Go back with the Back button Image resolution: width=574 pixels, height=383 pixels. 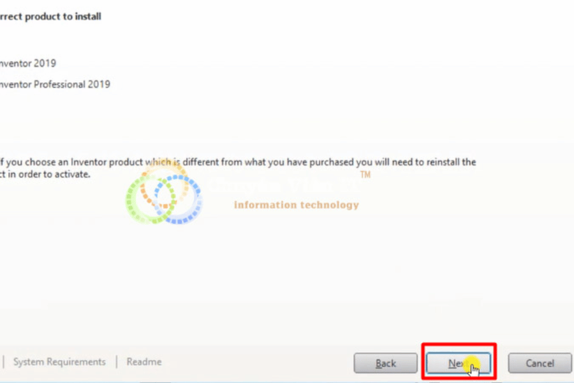385,363
